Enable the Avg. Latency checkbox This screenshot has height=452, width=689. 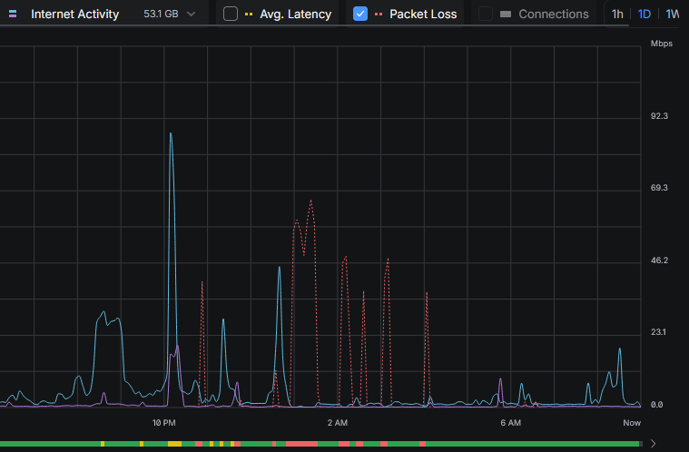coord(231,14)
